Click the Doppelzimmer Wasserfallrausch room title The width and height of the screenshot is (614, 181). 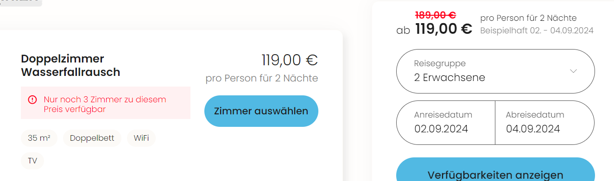click(70, 65)
